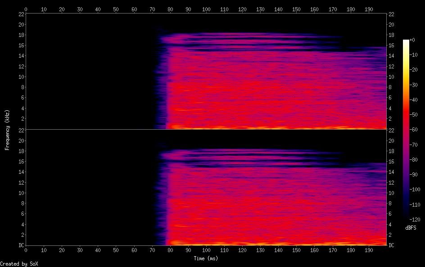Image resolution: width=425 pixels, height=267 pixels.
Task: Select the 150 ms mark on the bottom time axis
Action: [296, 250]
